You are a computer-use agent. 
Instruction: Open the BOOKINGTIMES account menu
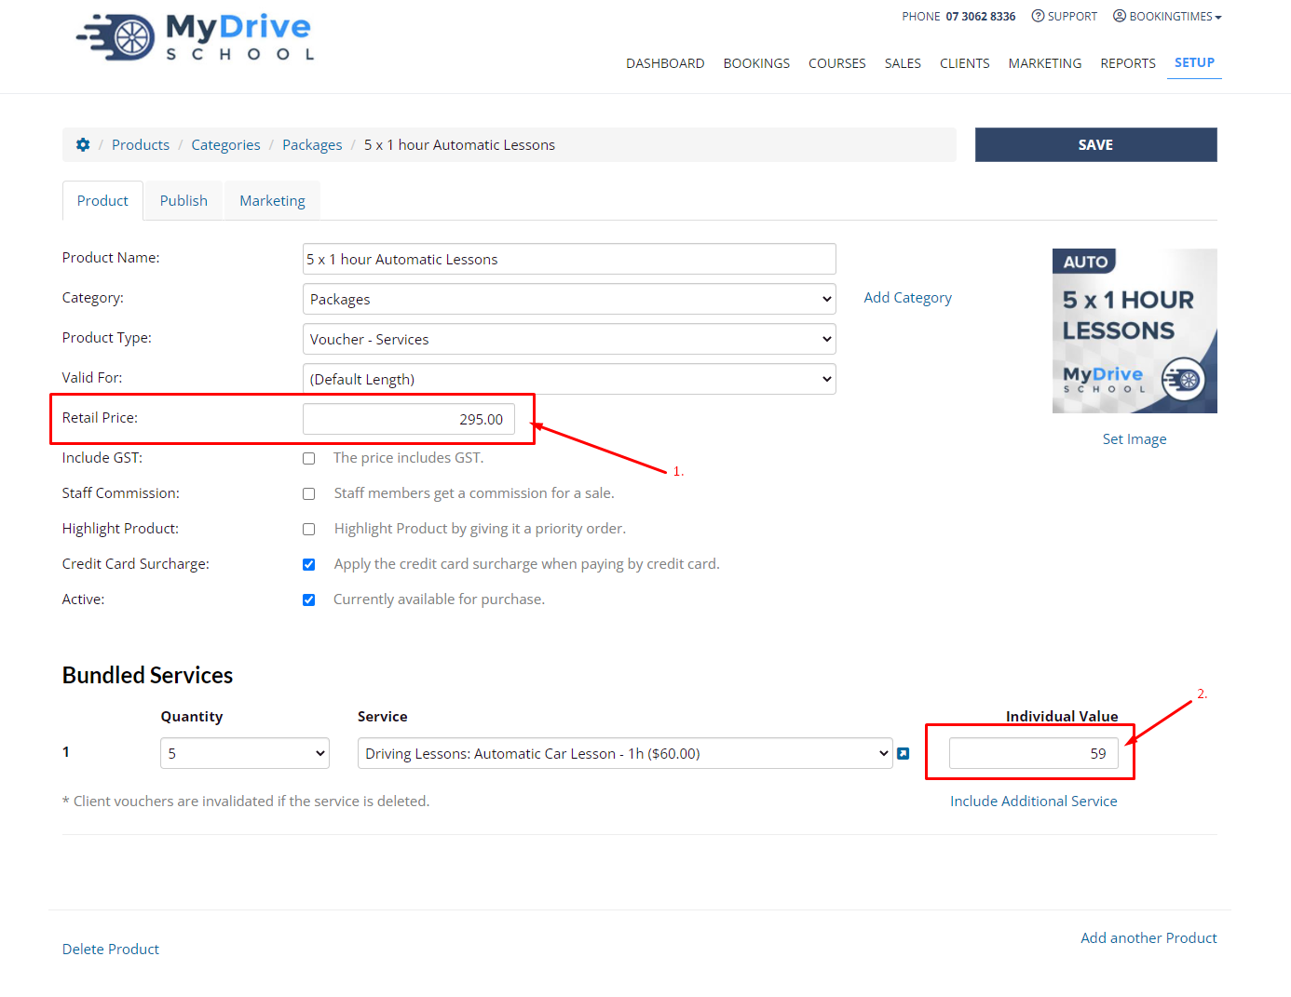coord(1167,16)
